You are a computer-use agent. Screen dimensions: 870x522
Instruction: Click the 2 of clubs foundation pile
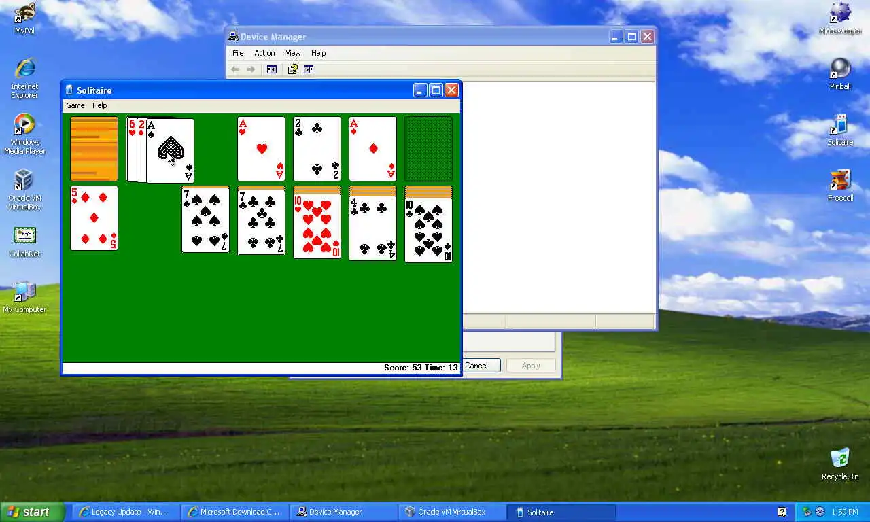pos(317,149)
